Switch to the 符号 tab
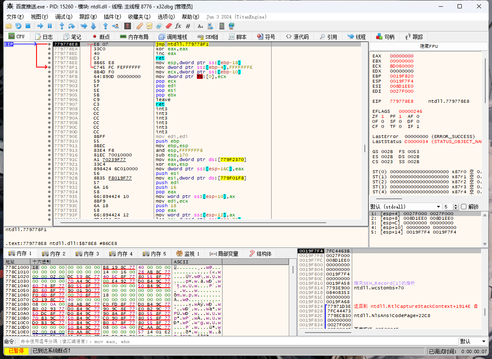The image size is (492, 359). click(266, 36)
